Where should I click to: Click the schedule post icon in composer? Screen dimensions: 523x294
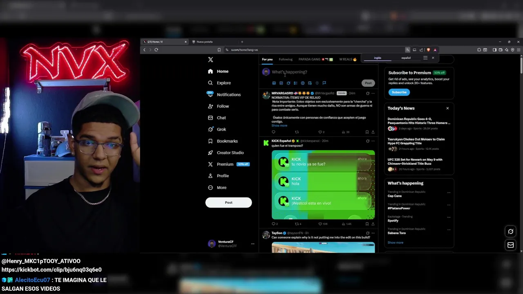pos(310,83)
